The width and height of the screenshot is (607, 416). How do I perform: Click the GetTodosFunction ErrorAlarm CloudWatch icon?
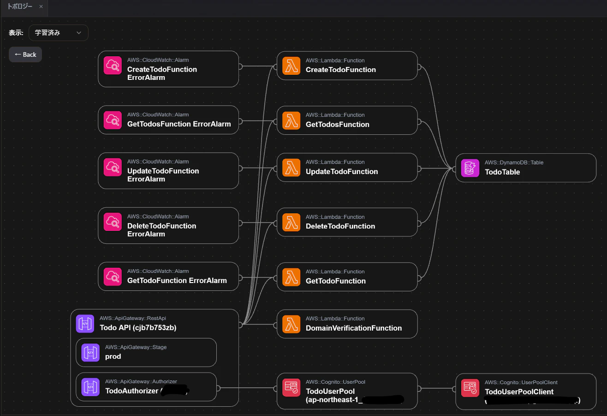(113, 120)
